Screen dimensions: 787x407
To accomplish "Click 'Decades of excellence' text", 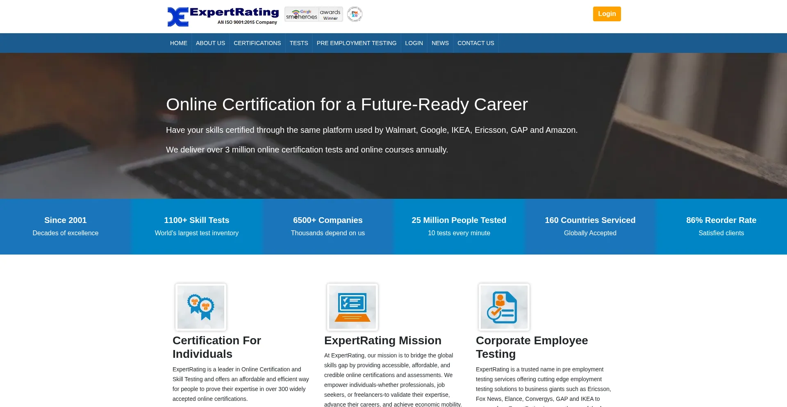I will [66, 233].
